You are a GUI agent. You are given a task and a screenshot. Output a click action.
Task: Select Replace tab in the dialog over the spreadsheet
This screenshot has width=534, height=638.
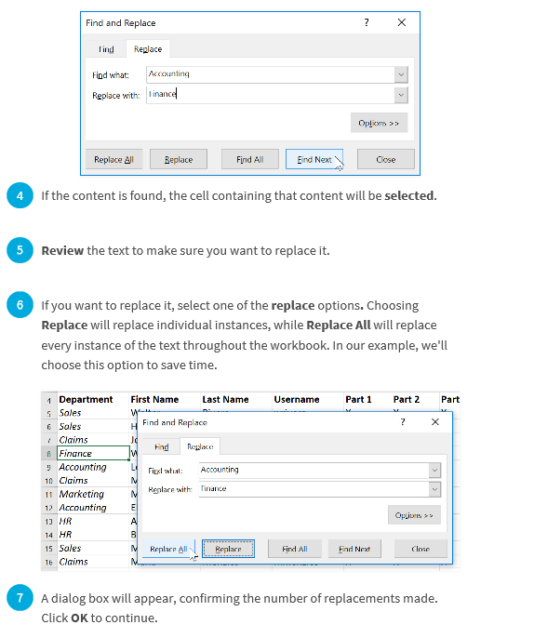(200, 446)
